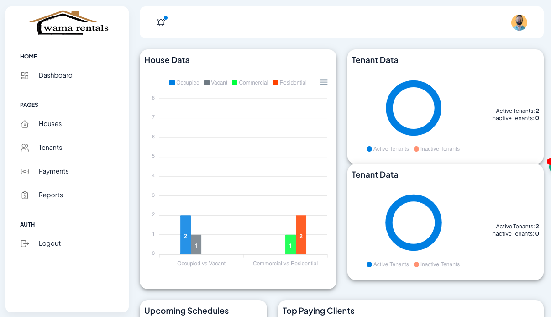Screen dimensions: 551x317
Task: Toggle the Commercial series in chart legend
Action: (x=250, y=83)
